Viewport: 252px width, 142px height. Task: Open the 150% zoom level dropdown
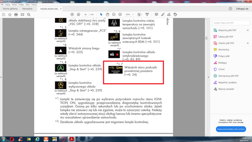130,15
